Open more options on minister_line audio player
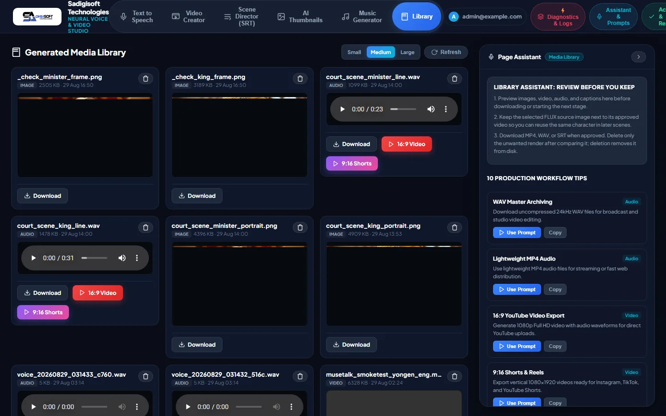The height and width of the screenshot is (416, 666). tap(446, 109)
